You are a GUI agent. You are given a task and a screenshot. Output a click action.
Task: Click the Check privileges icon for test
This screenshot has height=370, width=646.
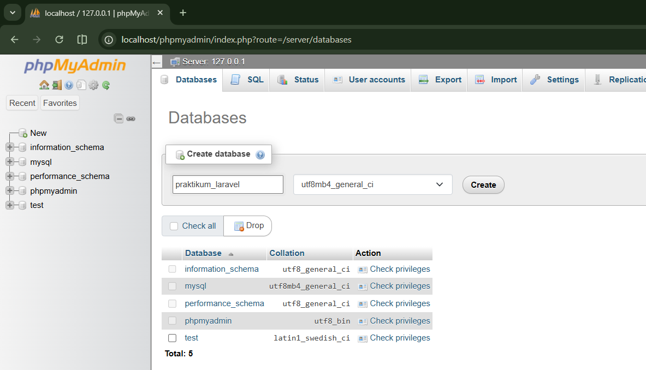click(363, 338)
